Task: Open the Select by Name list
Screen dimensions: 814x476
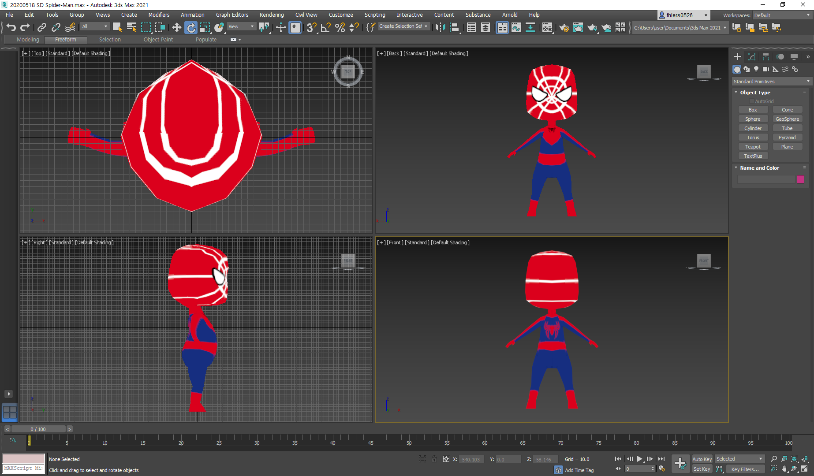Action: [x=131, y=28]
